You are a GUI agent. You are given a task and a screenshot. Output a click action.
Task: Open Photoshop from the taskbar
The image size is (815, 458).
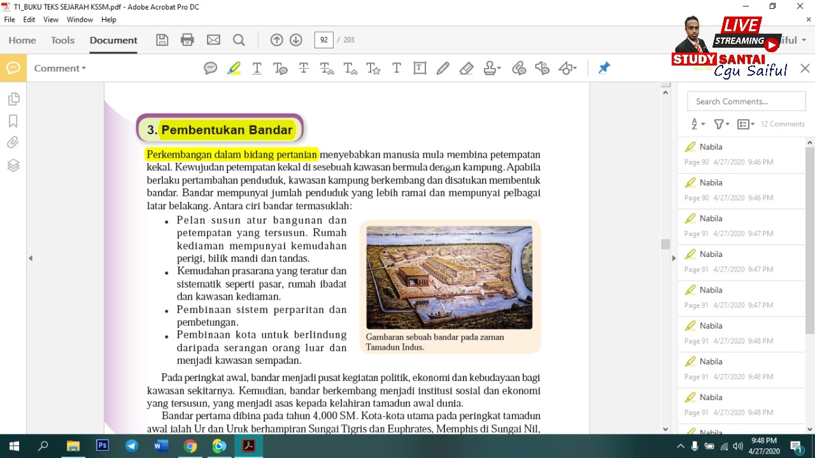103,446
